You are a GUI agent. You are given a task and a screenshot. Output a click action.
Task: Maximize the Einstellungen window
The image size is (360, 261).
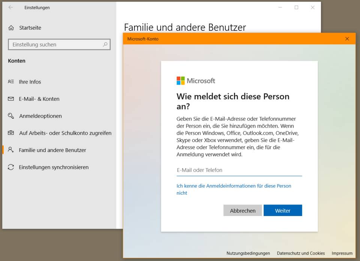coord(296,7)
